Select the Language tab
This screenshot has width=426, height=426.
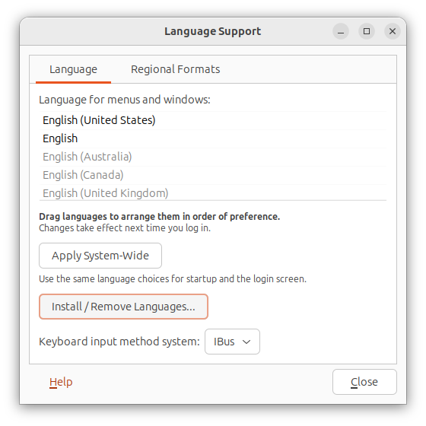[73, 69]
